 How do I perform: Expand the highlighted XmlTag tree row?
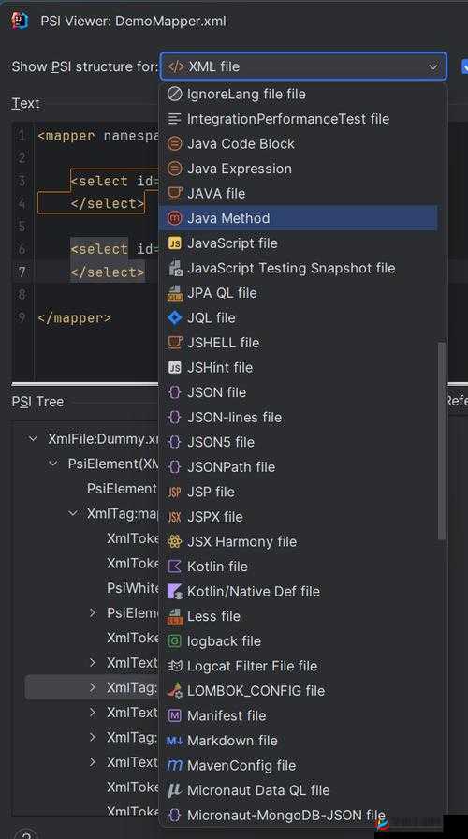(x=93, y=687)
